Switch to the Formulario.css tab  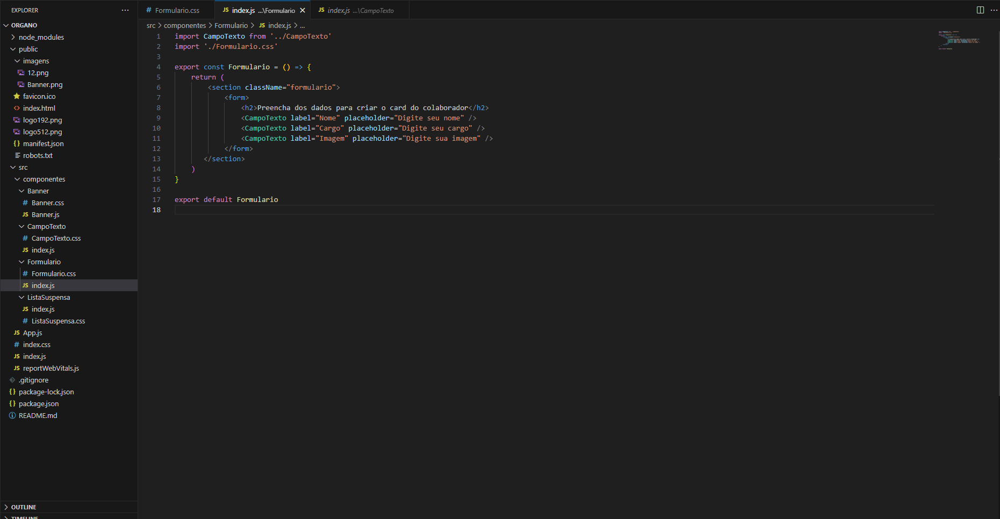click(177, 10)
